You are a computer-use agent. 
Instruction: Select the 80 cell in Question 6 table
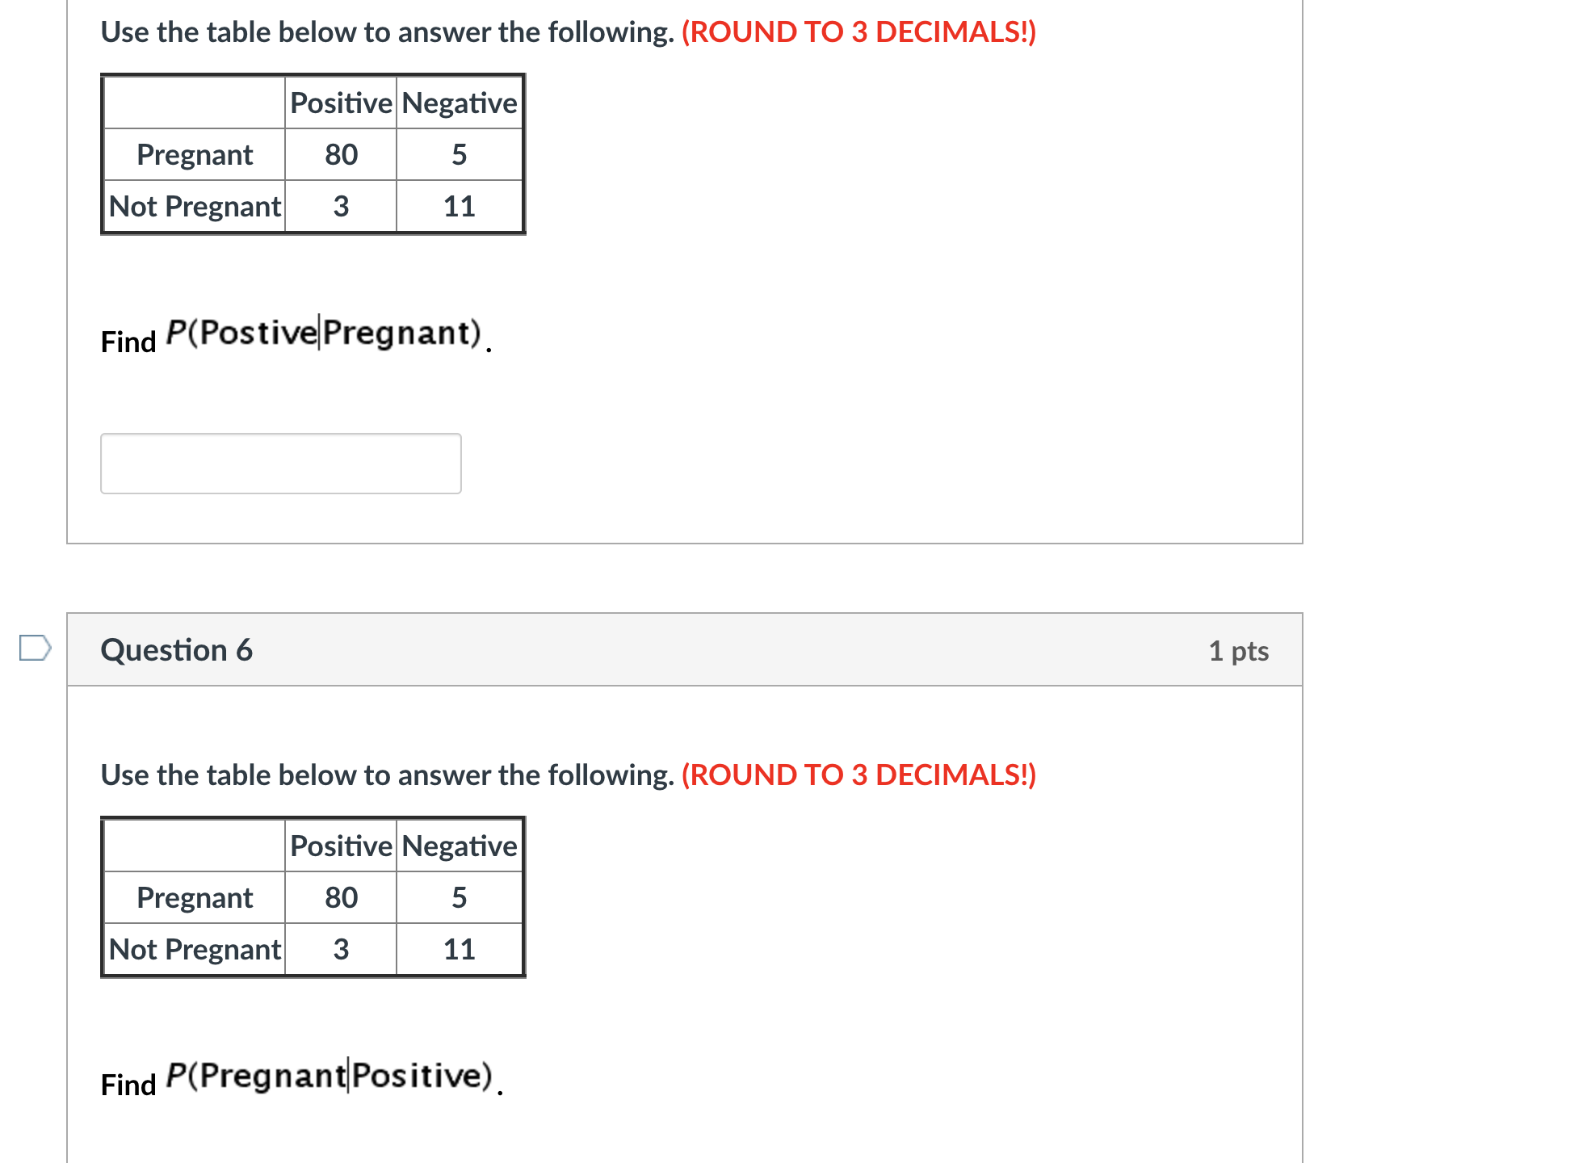(341, 897)
